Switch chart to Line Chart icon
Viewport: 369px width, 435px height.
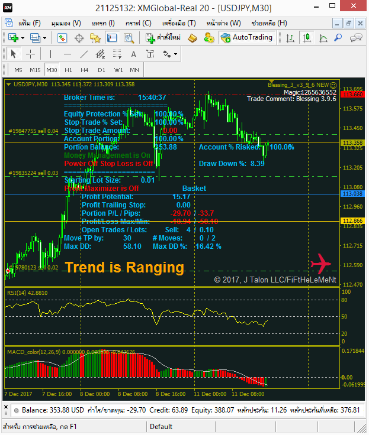coord(323,38)
